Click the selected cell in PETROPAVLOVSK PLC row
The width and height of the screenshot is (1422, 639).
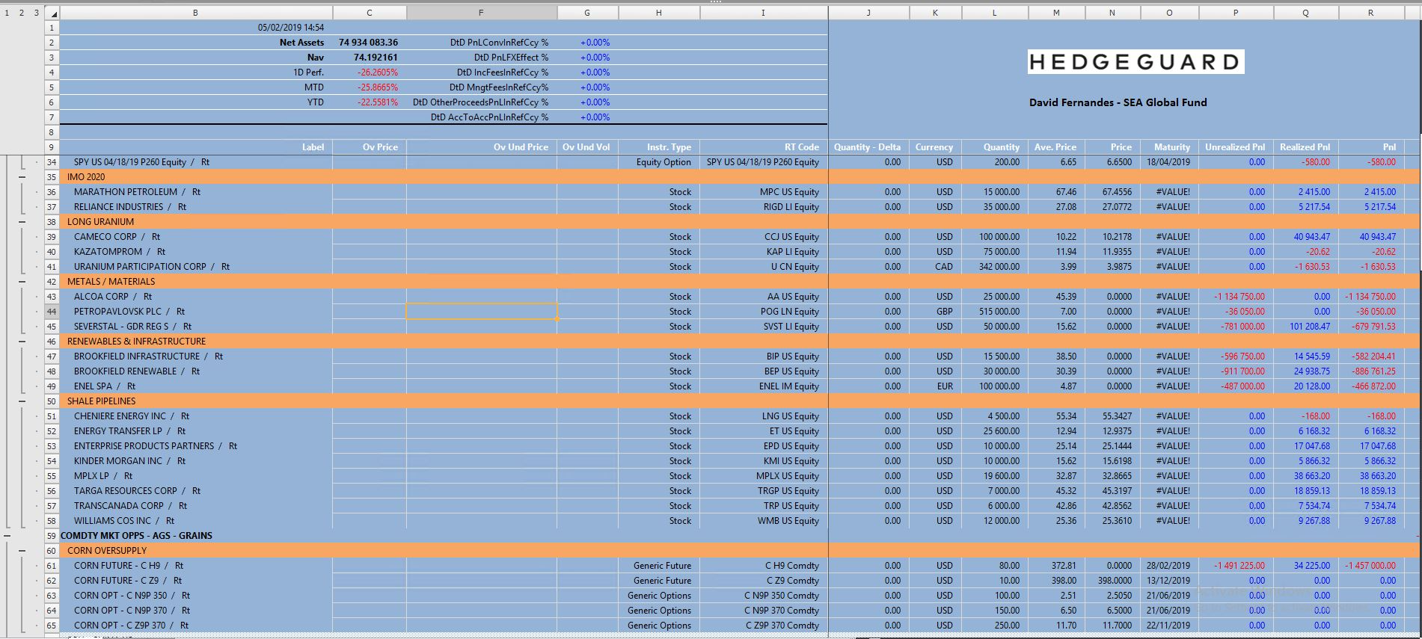pyautogui.click(x=482, y=312)
